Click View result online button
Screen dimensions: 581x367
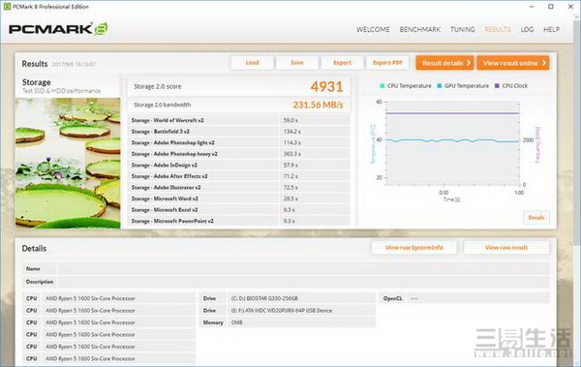click(513, 63)
